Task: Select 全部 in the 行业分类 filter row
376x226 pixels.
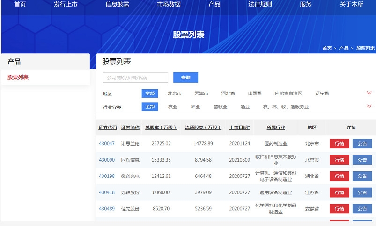Action: (150, 106)
